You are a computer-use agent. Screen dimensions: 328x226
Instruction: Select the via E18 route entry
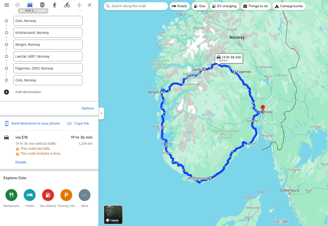49,150
